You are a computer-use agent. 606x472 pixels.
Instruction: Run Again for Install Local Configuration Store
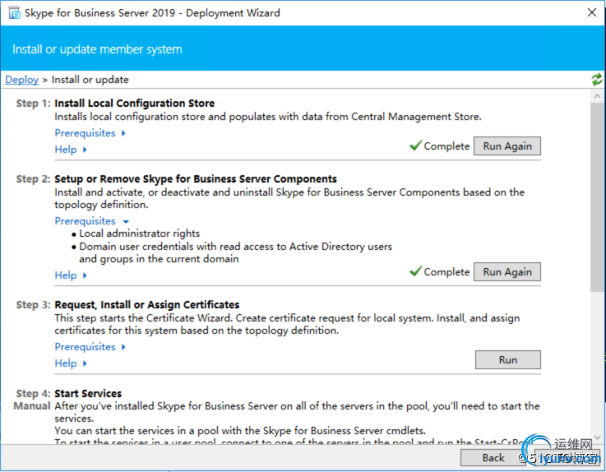point(507,146)
